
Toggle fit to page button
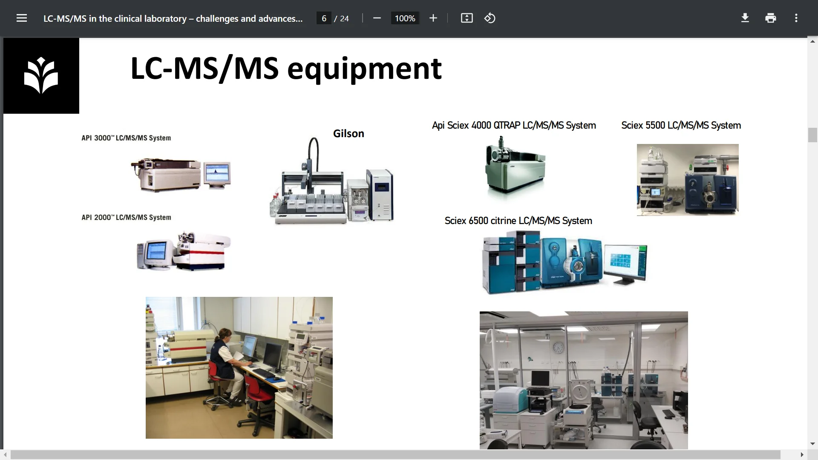click(467, 18)
